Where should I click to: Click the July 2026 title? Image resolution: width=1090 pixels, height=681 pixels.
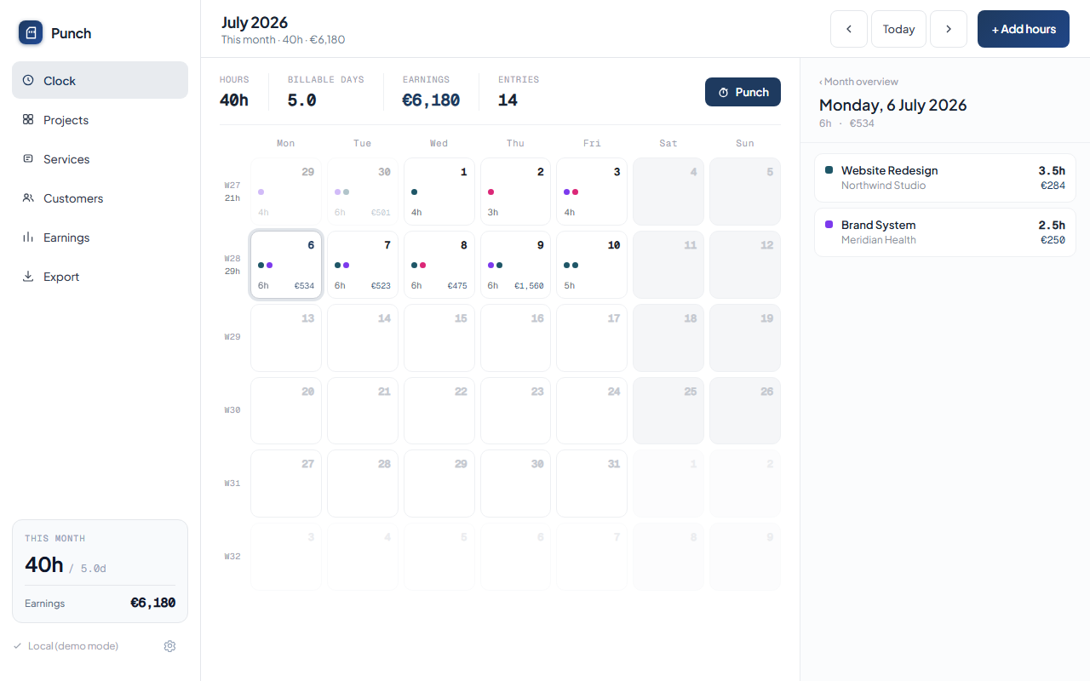click(255, 22)
